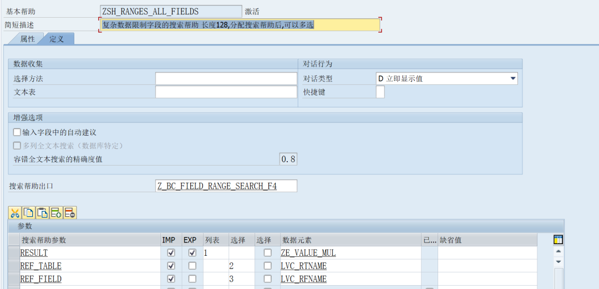Click the table scrollbar down arrow

[558, 261]
